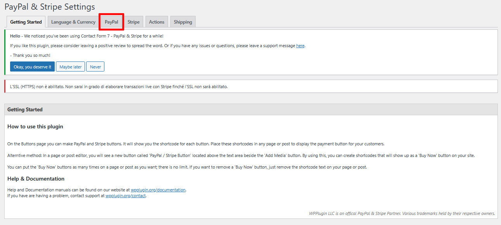Return to the Getting Started tab
Viewport: 501px width, 225px height.
[x=26, y=22]
